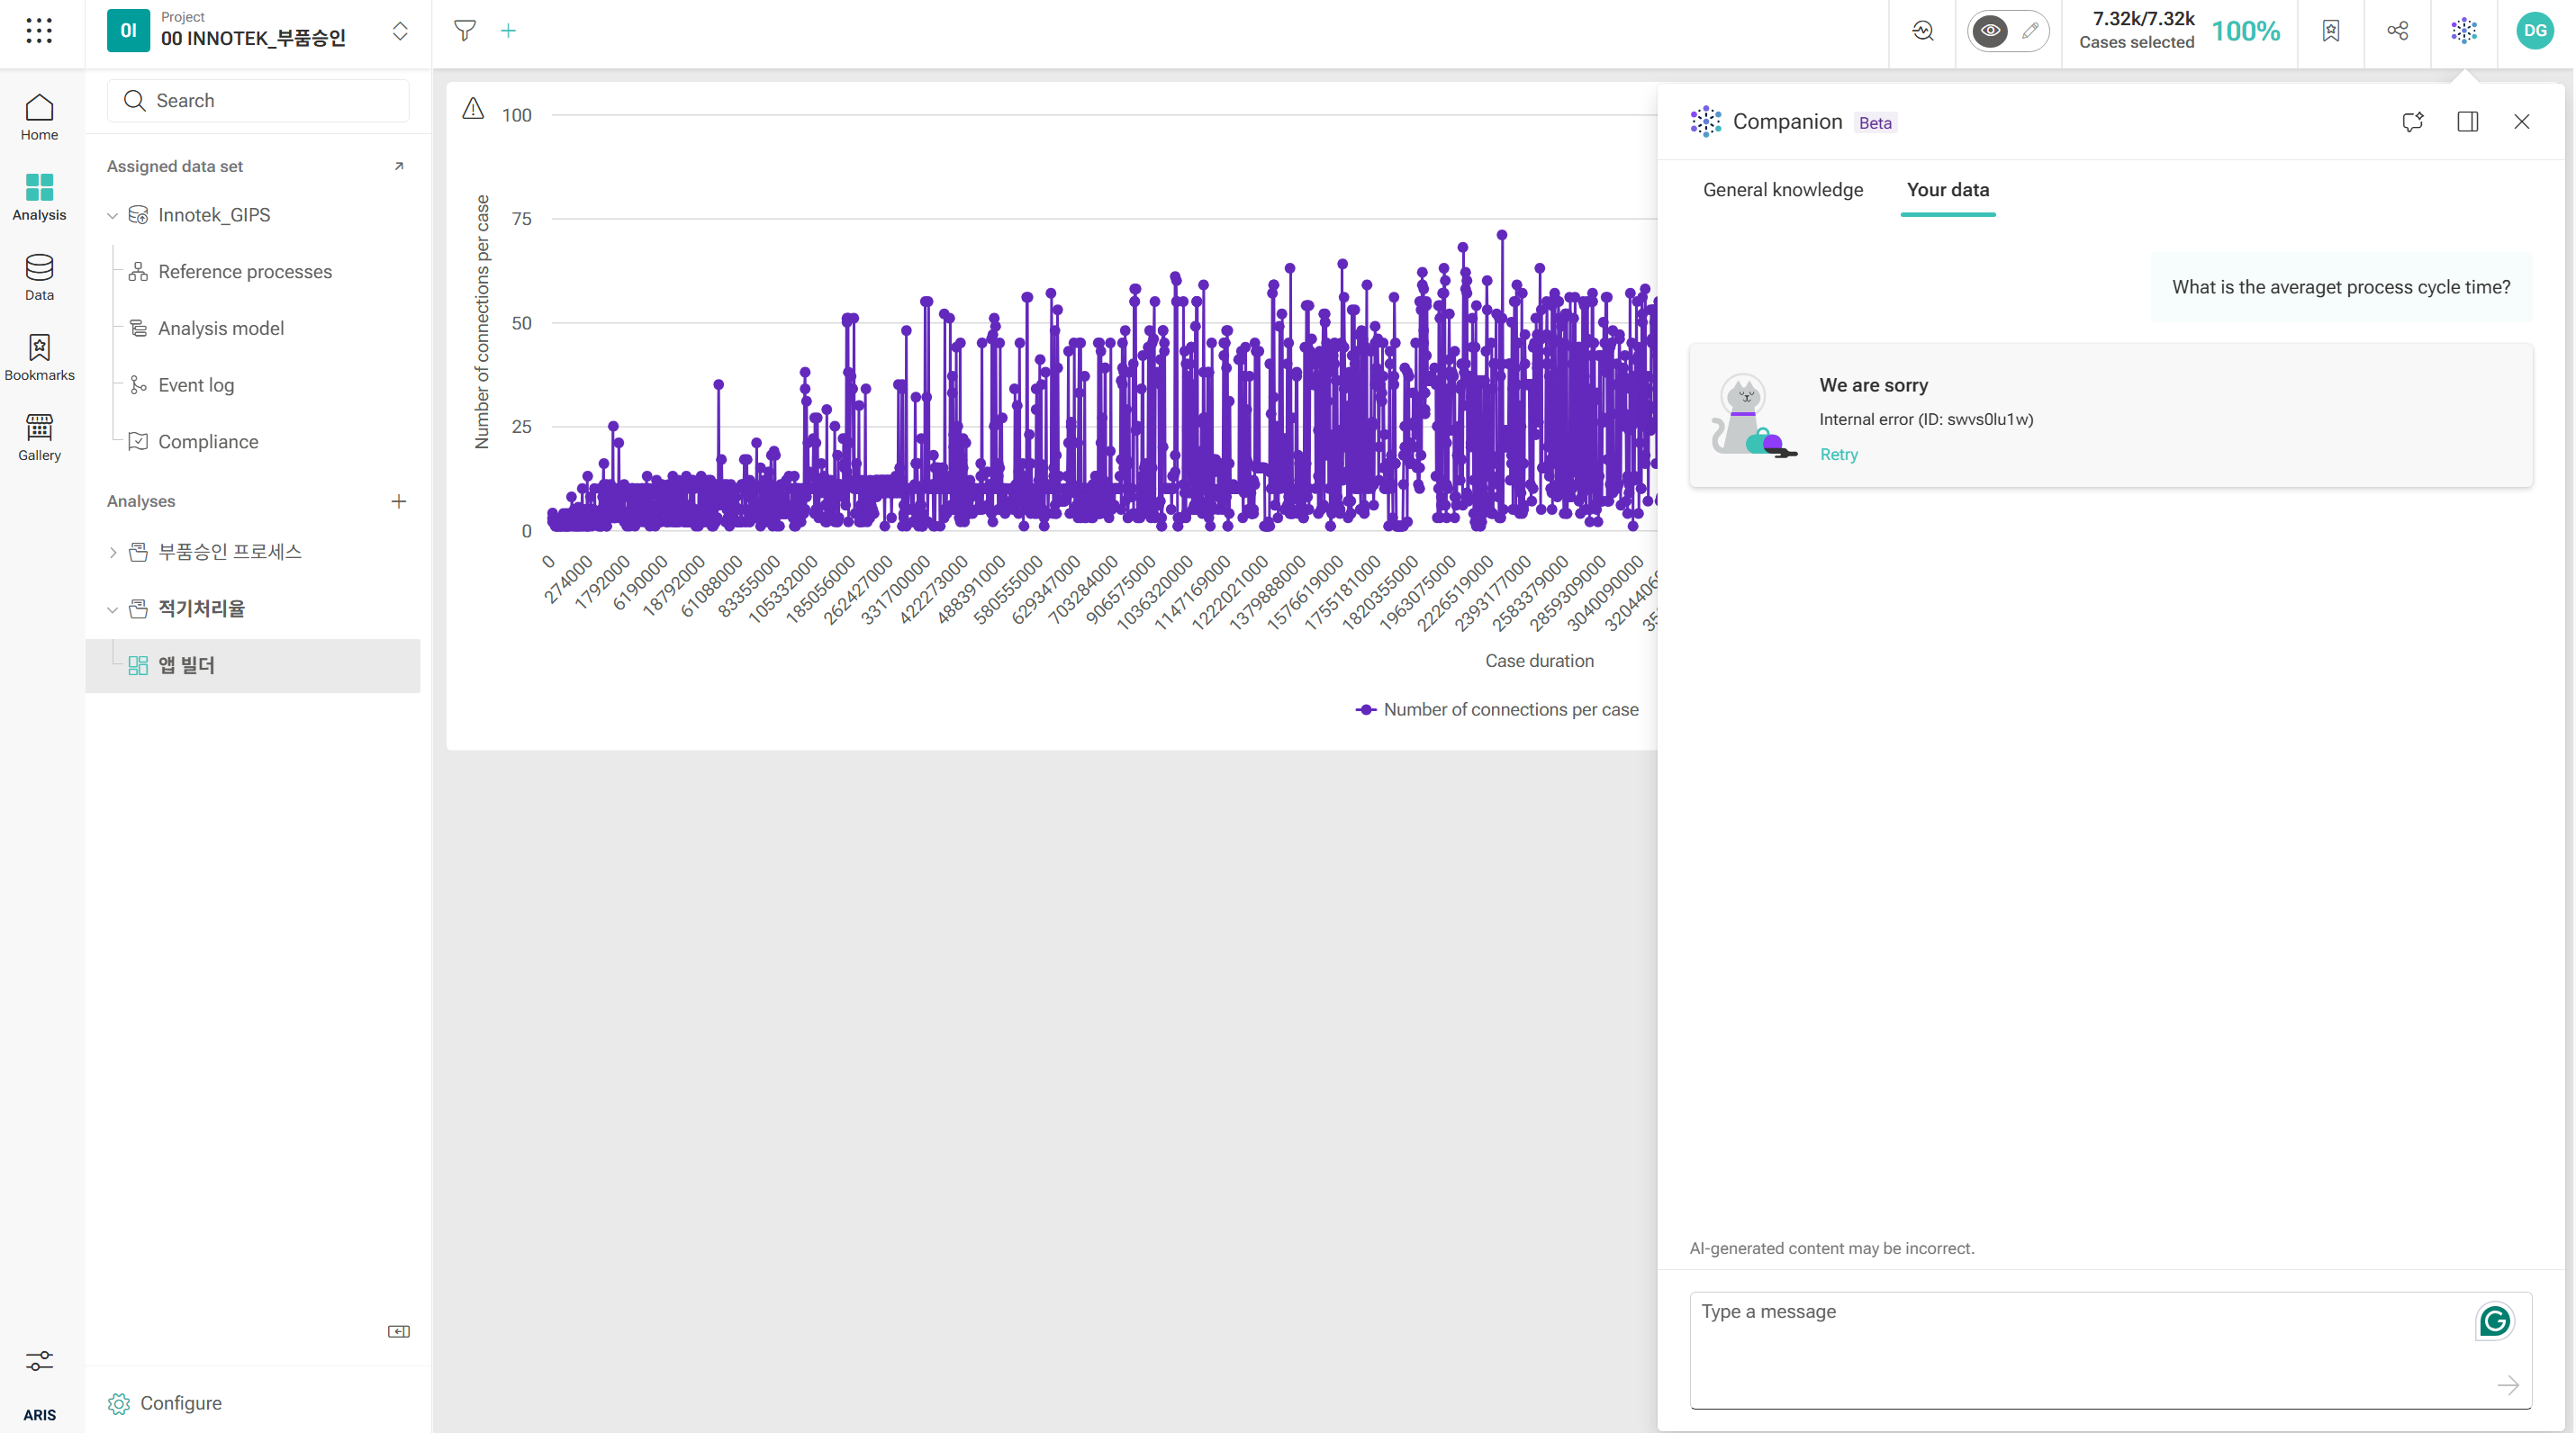The height and width of the screenshot is (1433, 2576).
Task: Open the Data section in sidebar
Action: point(39,277)
